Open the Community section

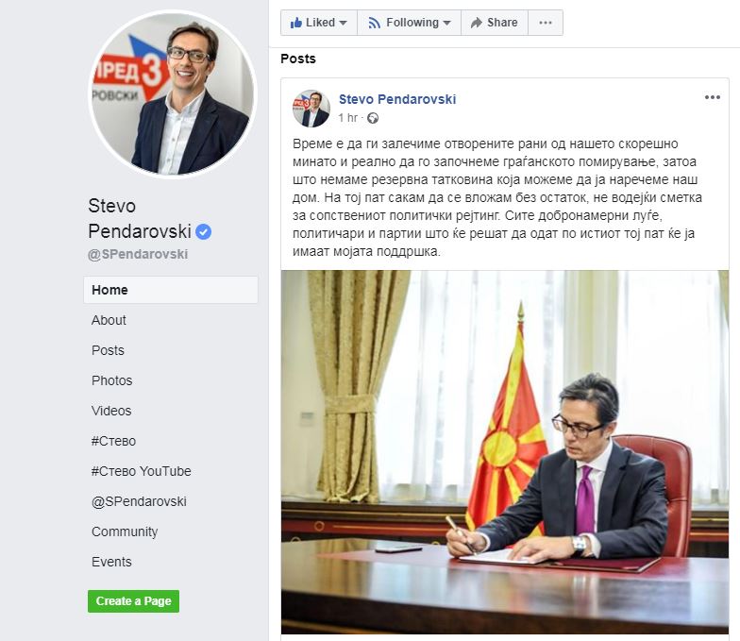point(125,531)
